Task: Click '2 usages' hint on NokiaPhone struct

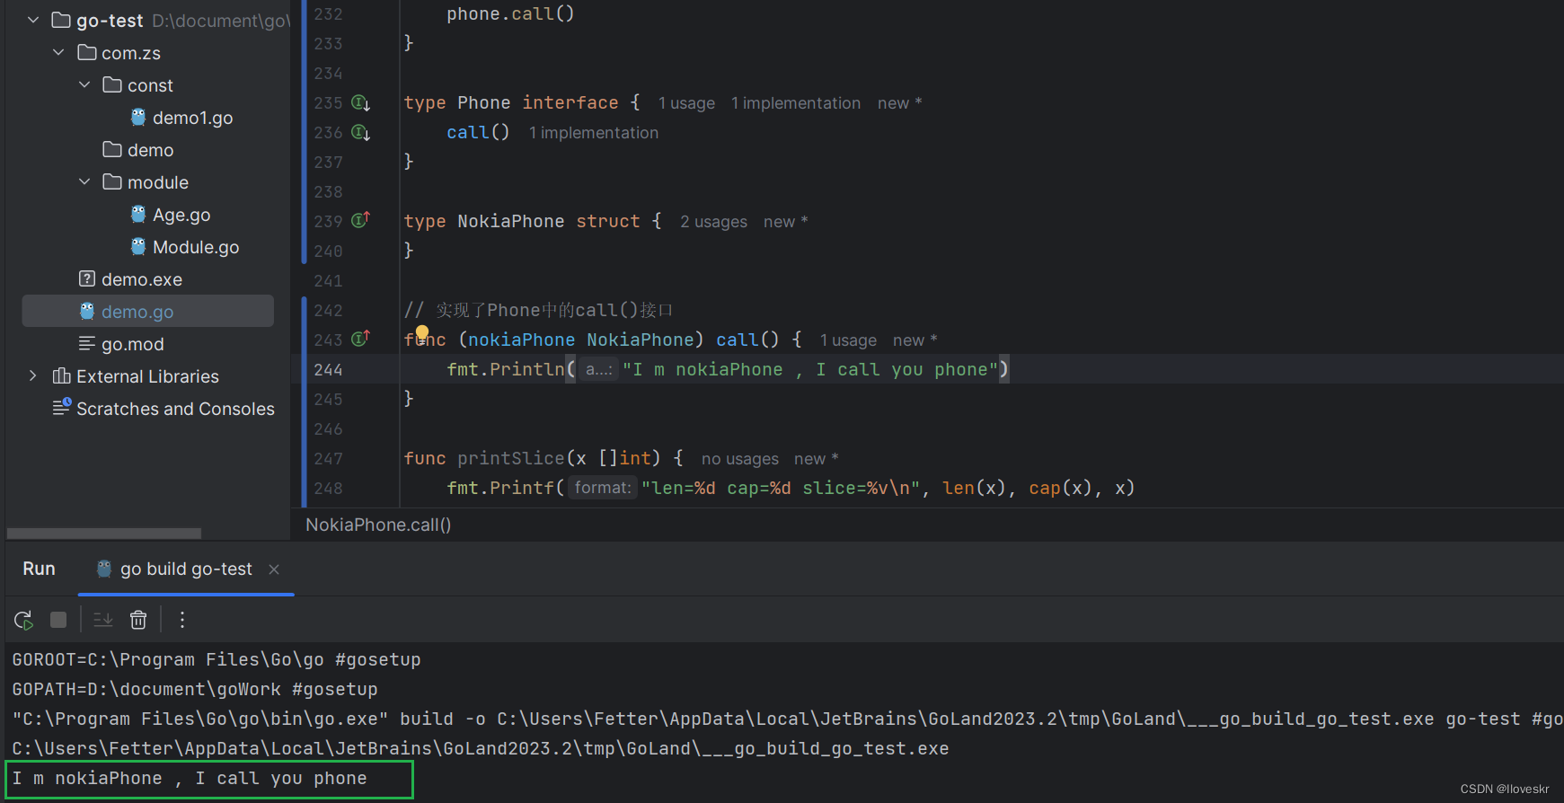Action: tap(713, 222)
